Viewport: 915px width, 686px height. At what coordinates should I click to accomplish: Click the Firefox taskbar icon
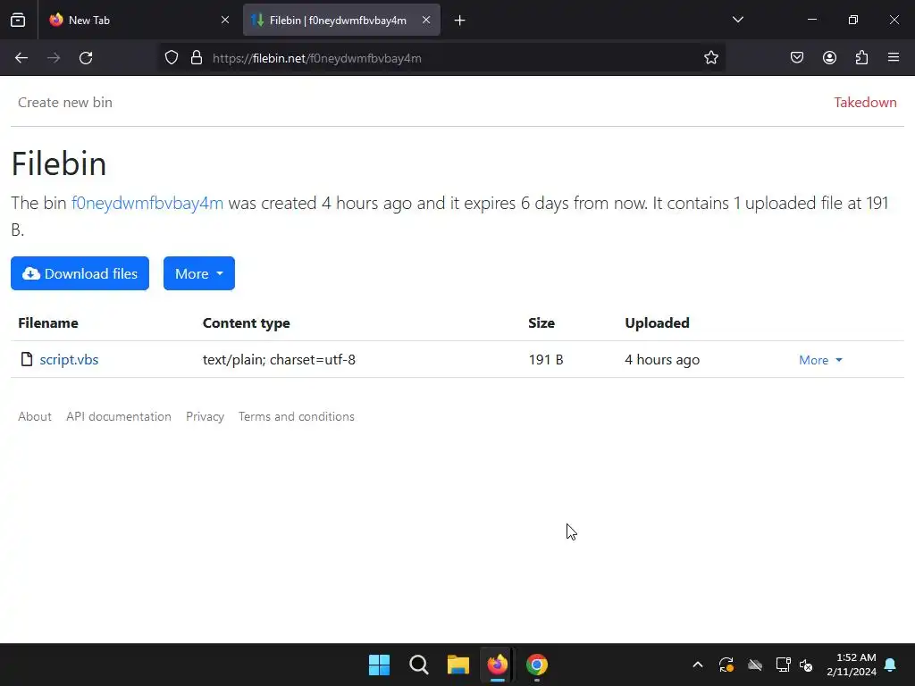coord(497,665)
